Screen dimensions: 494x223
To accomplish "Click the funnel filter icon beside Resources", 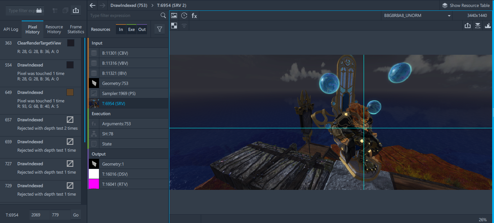I will pos(159,30).
